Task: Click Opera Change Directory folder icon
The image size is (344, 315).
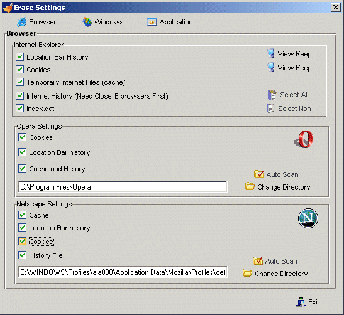Action: tap(250, 186)
